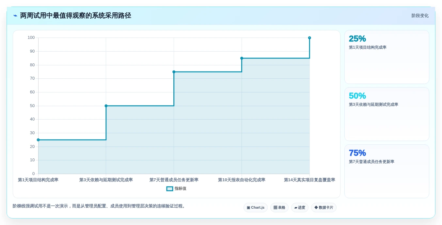This screenshot has width=442, height=225.
Task: Click y-axis tick label 100
Action: tap(31, 38)
